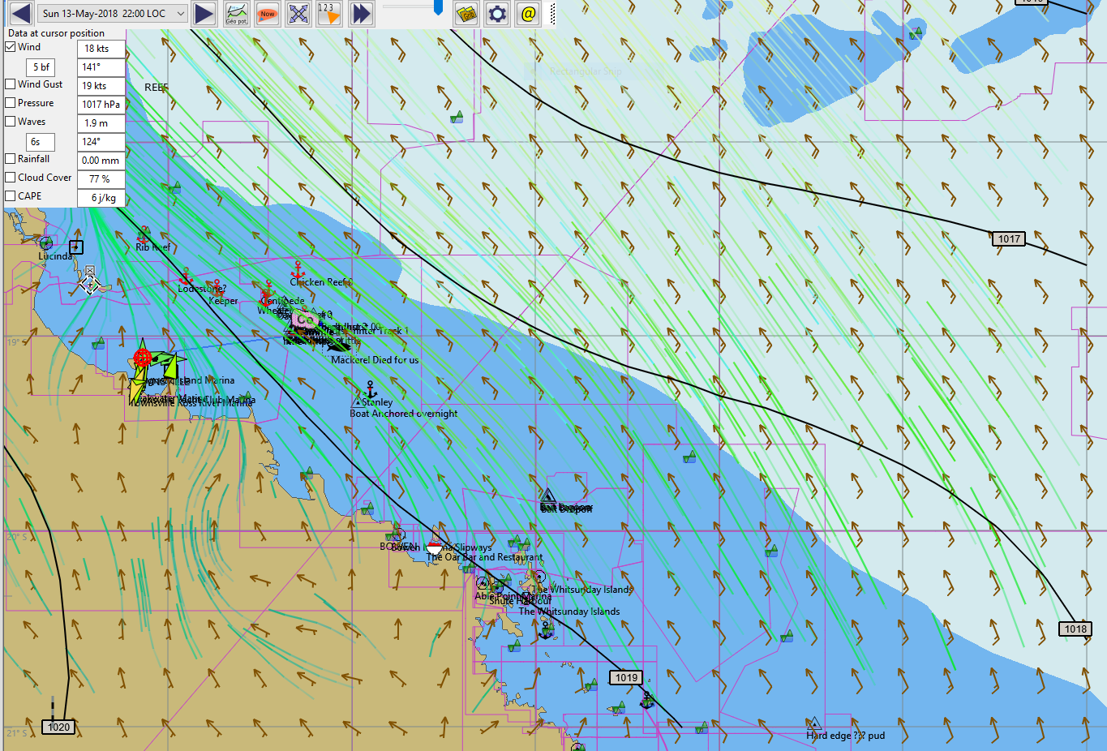This screenshot has width=1107, height=751.
Task: Click the 1020 isobar label
Action: (x=58, y=727)
